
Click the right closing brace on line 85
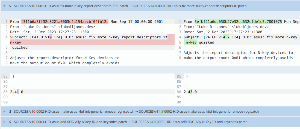click(187, 76)
